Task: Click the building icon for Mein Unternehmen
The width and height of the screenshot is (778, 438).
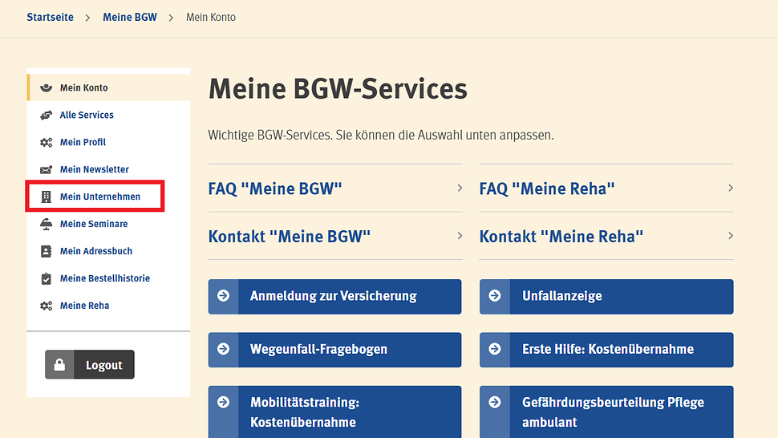Action: tap(47, 197)
